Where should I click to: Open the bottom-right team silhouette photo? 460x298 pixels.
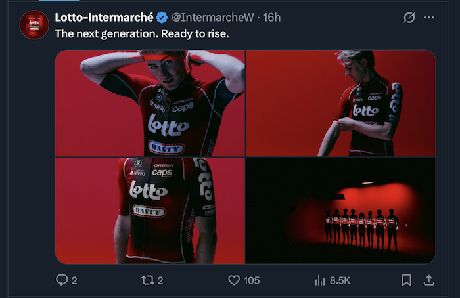tap(340, 211)
